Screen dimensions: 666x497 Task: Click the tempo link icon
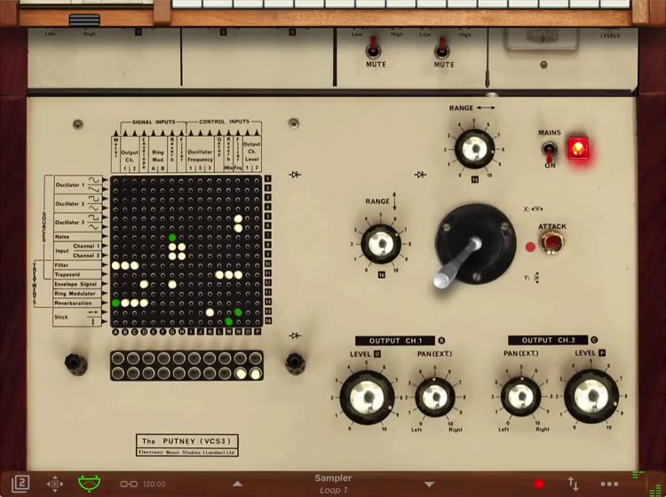(129, 484)
